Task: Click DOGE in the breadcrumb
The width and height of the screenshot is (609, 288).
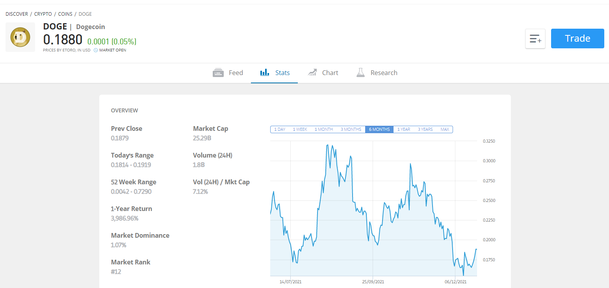Action: point(85,14)
